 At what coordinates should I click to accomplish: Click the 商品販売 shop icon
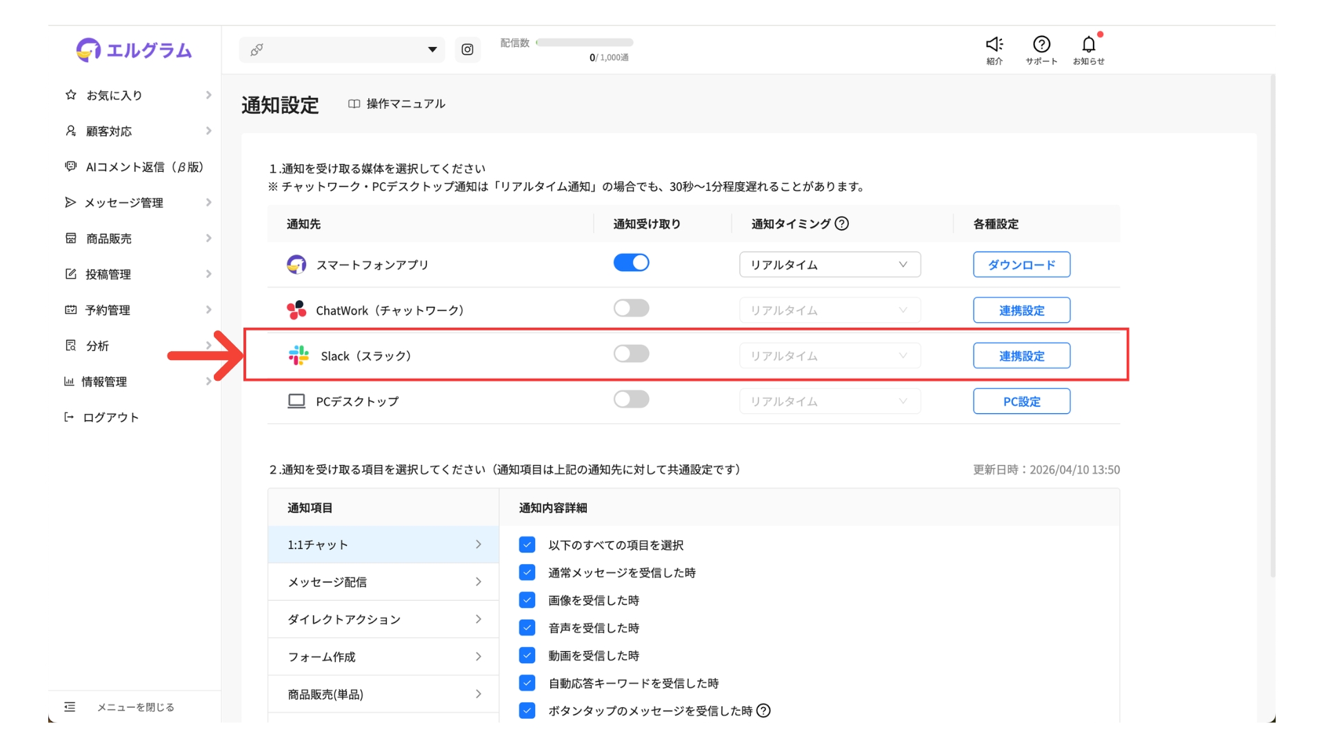70,238
